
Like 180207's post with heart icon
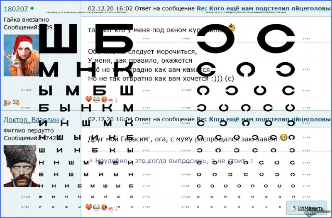[89, 99]
